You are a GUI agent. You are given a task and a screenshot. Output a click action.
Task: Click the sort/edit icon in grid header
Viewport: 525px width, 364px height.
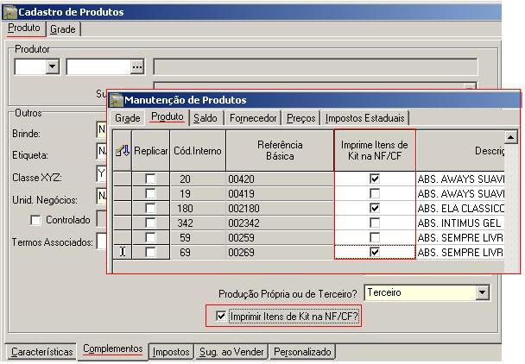coord(123,151)
